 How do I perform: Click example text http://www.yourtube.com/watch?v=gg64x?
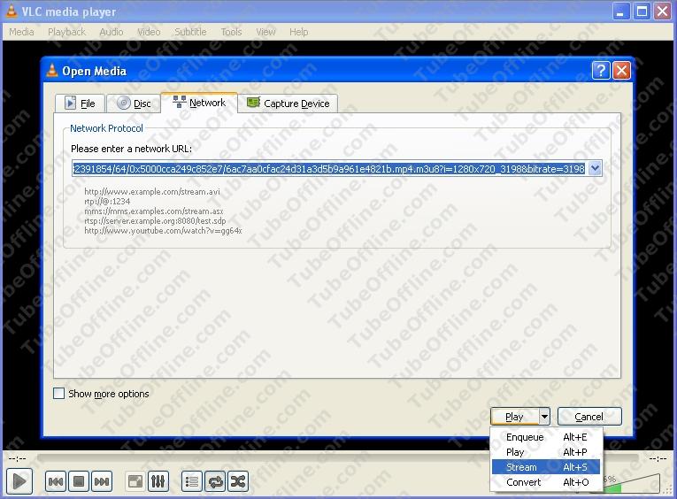pyautogui.click(x=163, y=231)
